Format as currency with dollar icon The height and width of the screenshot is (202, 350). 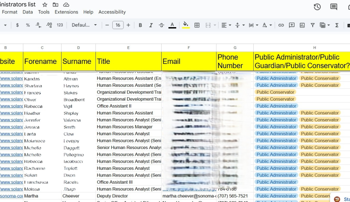(x=18, y=25)
